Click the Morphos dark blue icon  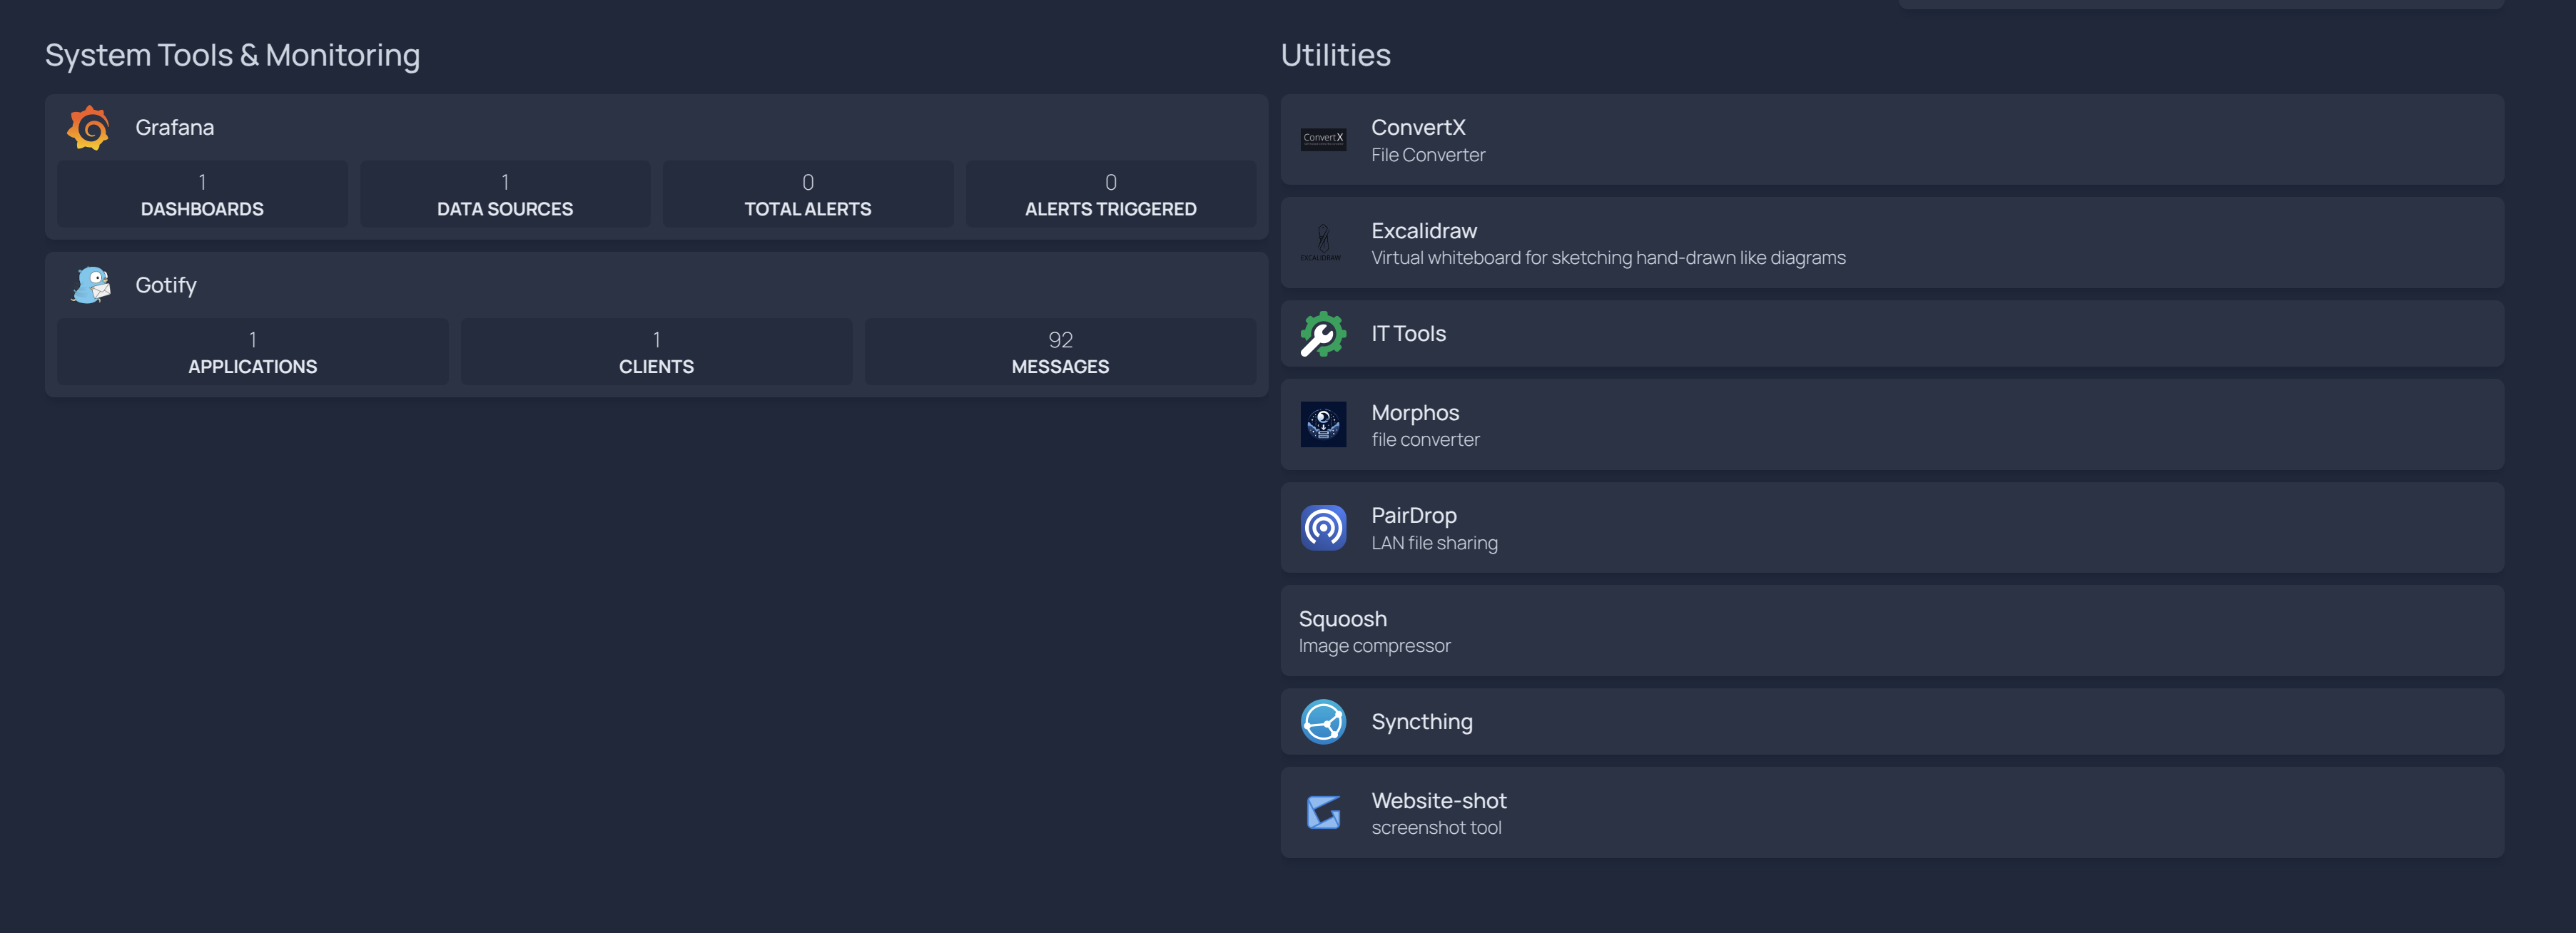[1323, 424]
